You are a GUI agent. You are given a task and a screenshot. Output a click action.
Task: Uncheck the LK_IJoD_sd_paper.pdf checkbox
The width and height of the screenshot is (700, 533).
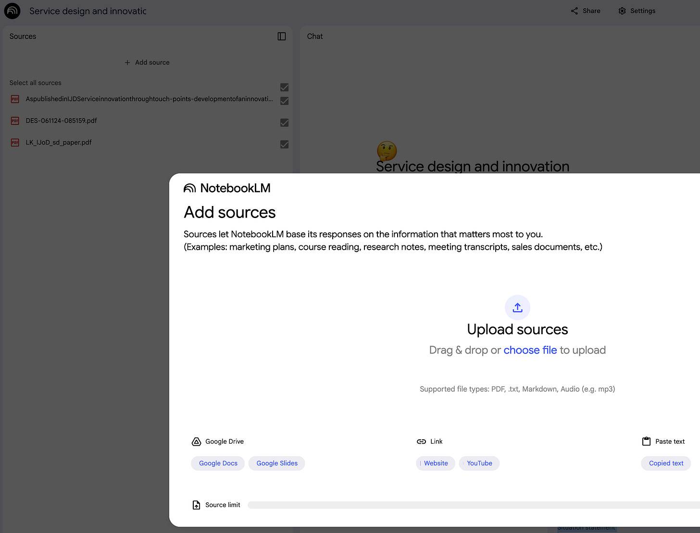(x=284, y=145)
